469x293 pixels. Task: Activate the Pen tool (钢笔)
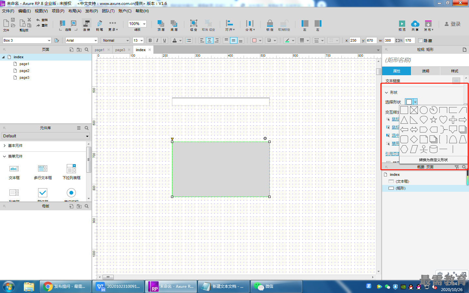click(100, 25)
